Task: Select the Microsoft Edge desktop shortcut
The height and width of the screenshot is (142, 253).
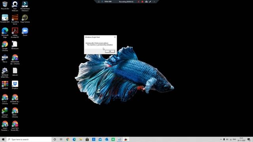Action: (5, 33)
